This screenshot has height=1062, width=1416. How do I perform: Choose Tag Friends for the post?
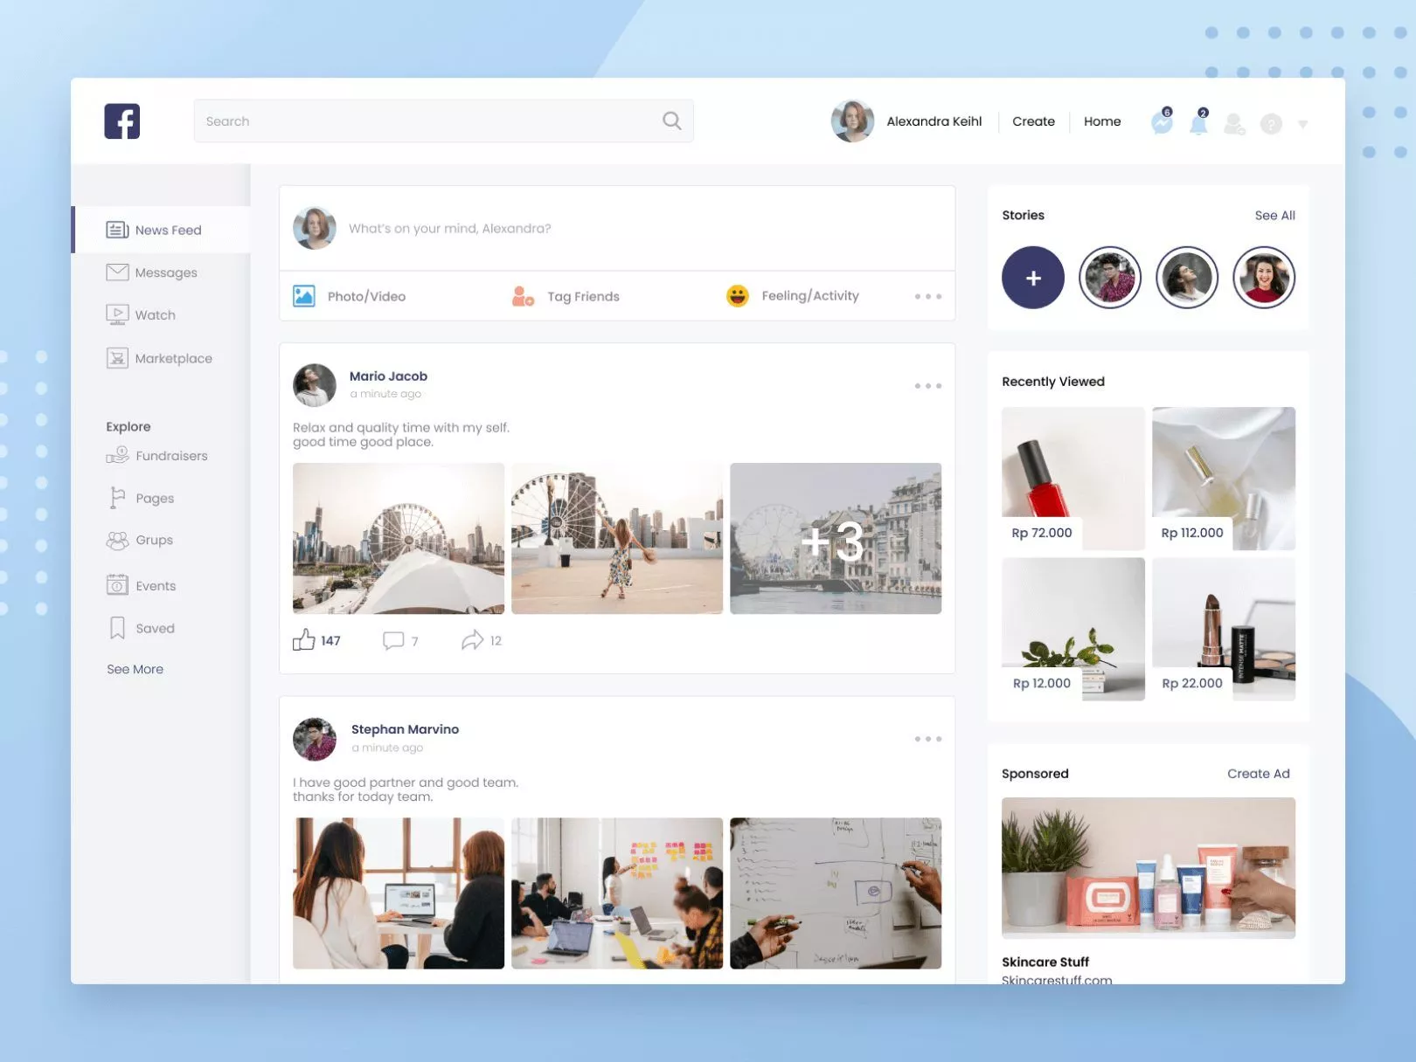point(566,296)
